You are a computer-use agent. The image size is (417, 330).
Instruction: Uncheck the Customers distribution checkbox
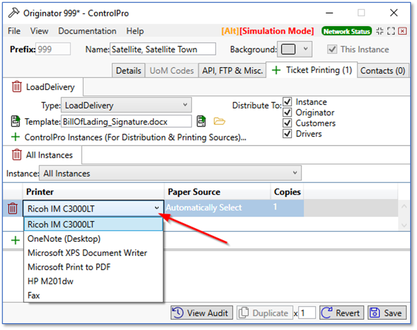click(287, 123)
